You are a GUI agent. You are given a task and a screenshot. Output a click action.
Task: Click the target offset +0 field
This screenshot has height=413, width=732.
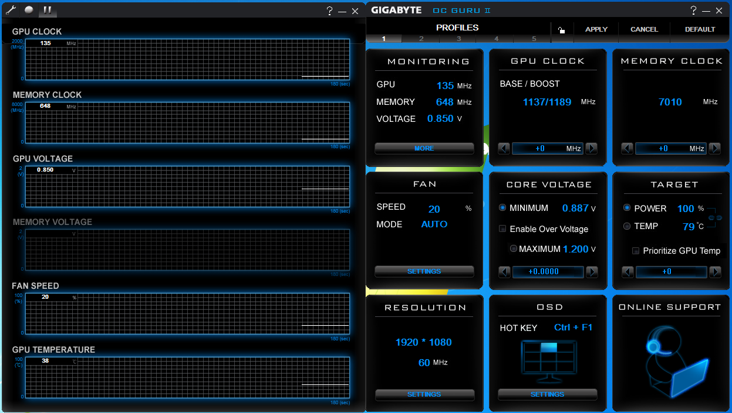671,272
